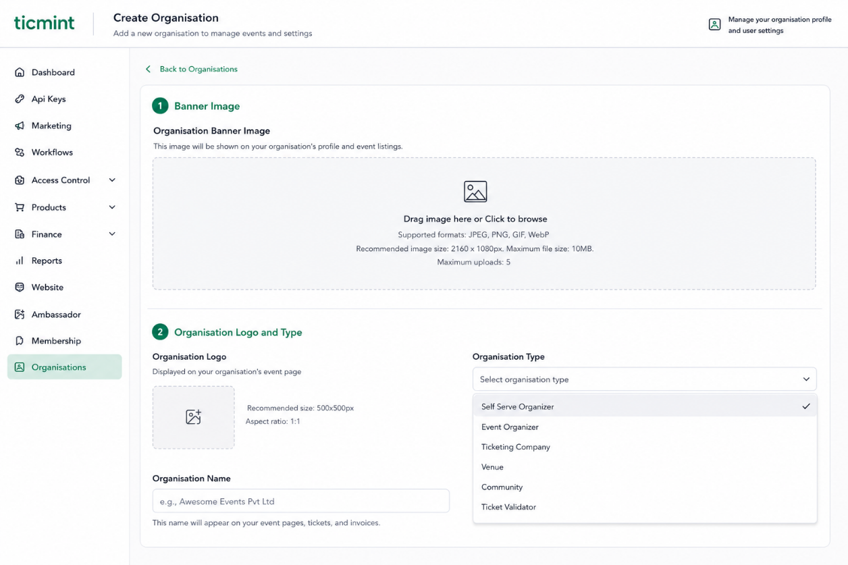Open Reports page
Image resolution: width=848 pixels, height=565 pixels.
65,261
